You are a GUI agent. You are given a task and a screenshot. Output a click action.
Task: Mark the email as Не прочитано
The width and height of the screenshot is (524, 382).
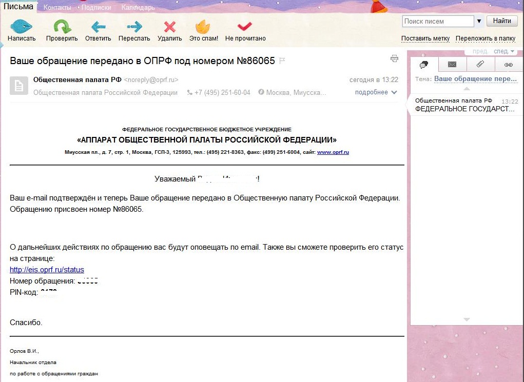tap(245, 27)
